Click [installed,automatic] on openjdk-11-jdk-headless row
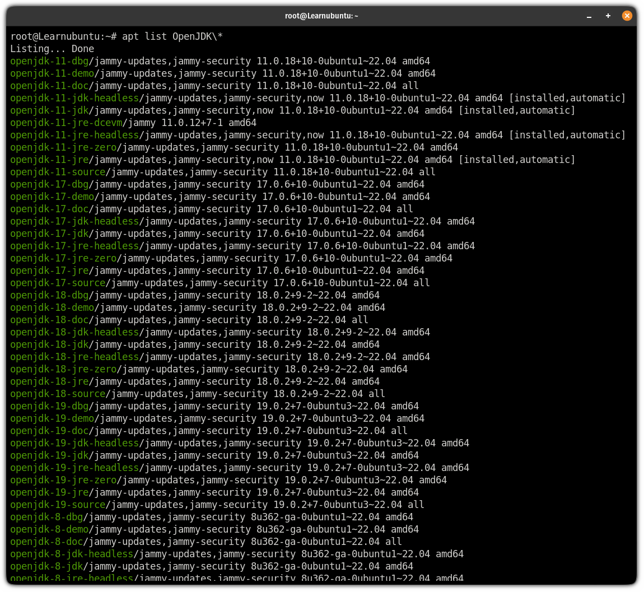Screen dimensions: 644x592 coord(567,98)
